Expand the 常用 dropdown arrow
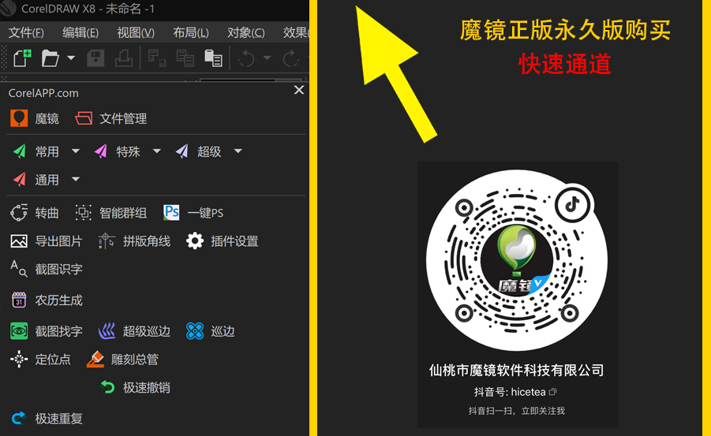The image size is (711, 436). coord(76,151)
